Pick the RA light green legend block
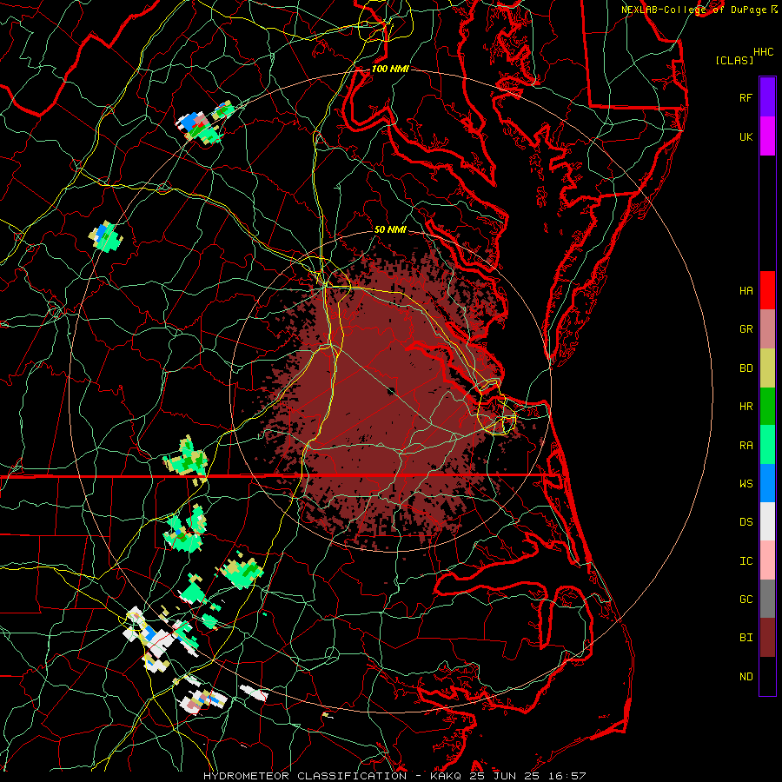Image resolution: width=782 pixels, height=782 pixels. [x=767, y=444]
